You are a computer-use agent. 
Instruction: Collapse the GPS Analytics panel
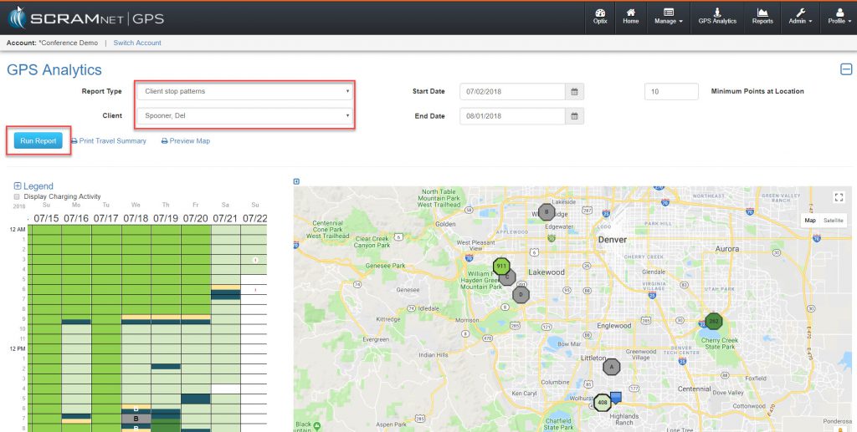(845, 69)
